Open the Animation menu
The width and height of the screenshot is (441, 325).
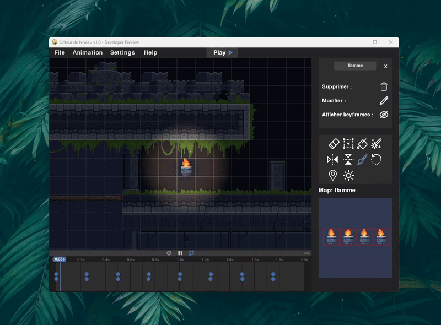pos(88,52)
